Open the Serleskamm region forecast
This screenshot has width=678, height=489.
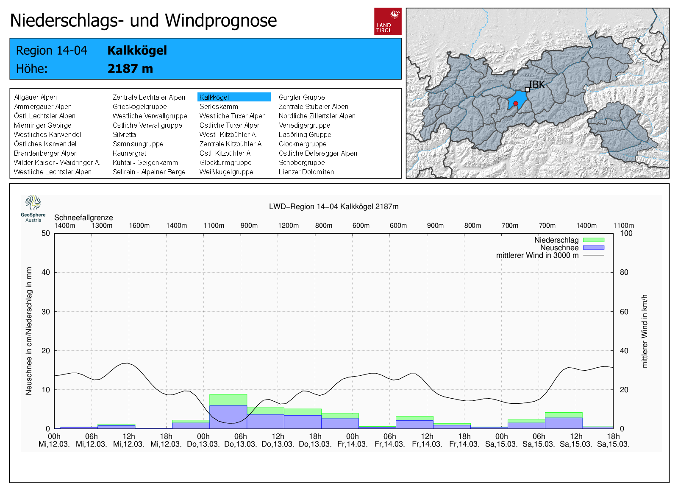pyautogui.click(x=219, y=106)
